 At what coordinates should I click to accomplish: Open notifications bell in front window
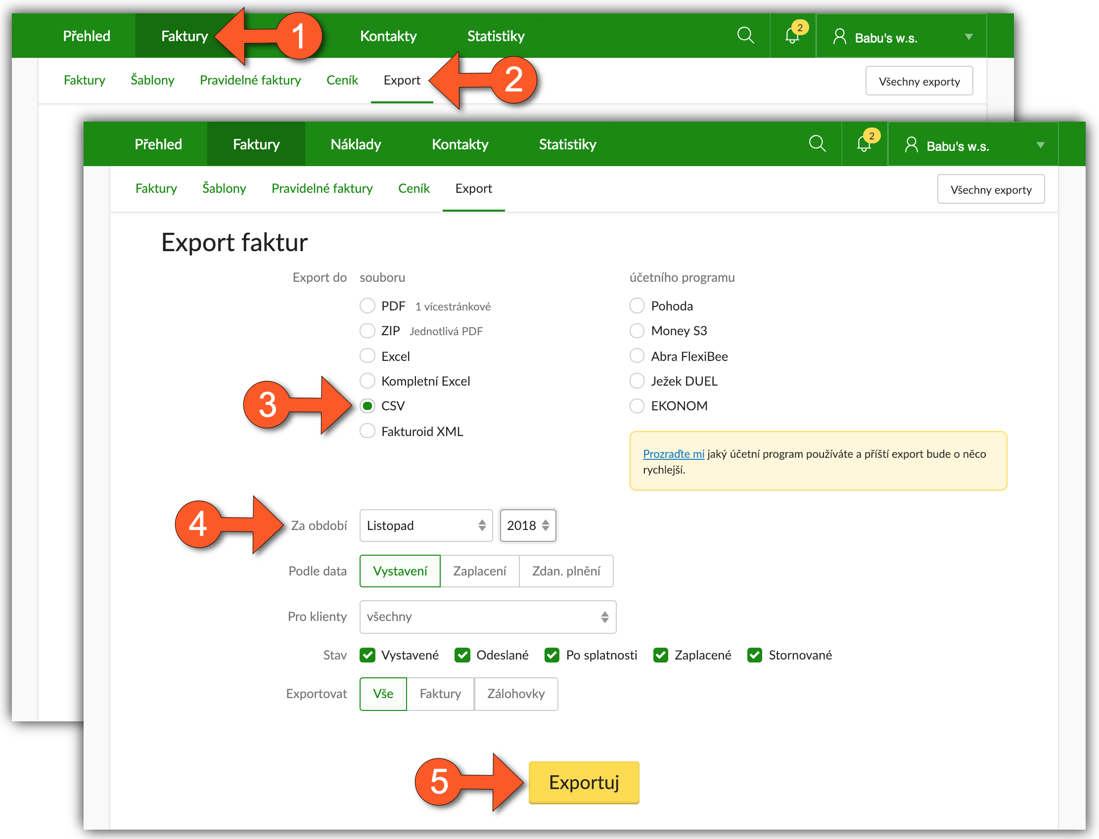[x=864, y=144]
